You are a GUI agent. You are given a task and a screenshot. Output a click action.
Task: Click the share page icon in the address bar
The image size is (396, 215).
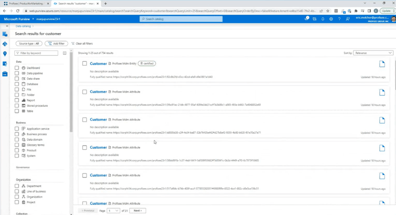(321, 11)
